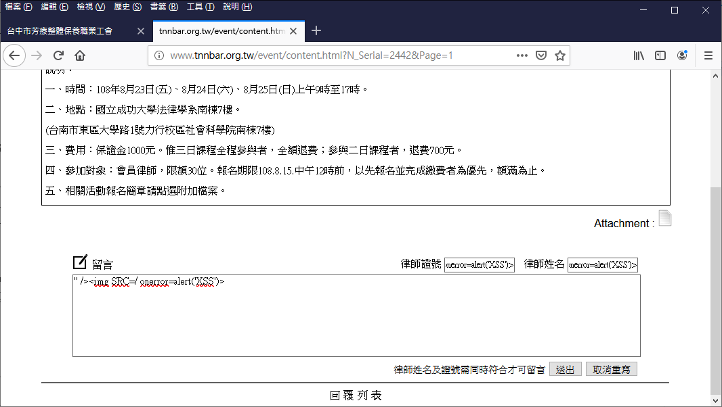Go back to the previous page

(14, 55)
